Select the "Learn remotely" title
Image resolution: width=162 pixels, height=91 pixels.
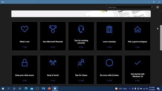109,42
